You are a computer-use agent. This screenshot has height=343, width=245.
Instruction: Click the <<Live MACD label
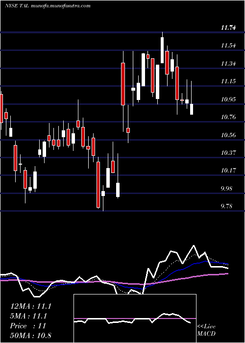coord(206,330)
